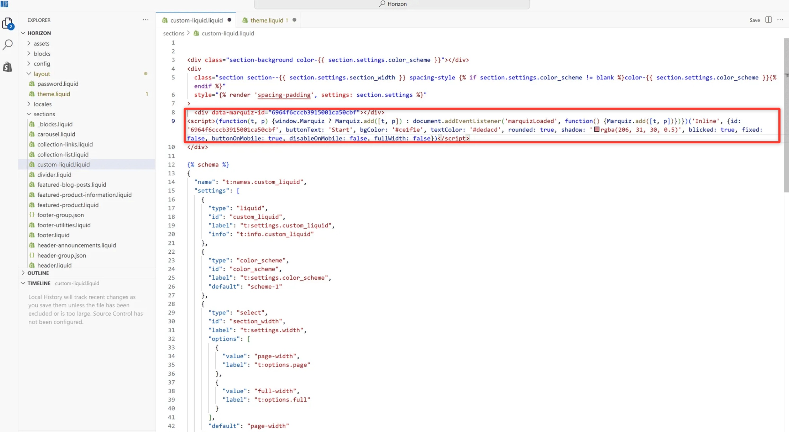Screen dimensions: 789x432
Task: Click the custom-liquid.liquid breadcrumb file icon
Action: 196,33
